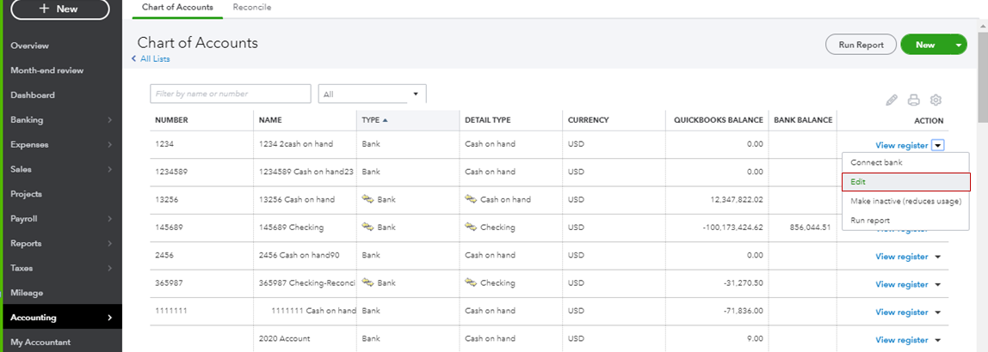Switch to the Reconcile tab
Screen dimensions: 988x352
coord(252,8)
